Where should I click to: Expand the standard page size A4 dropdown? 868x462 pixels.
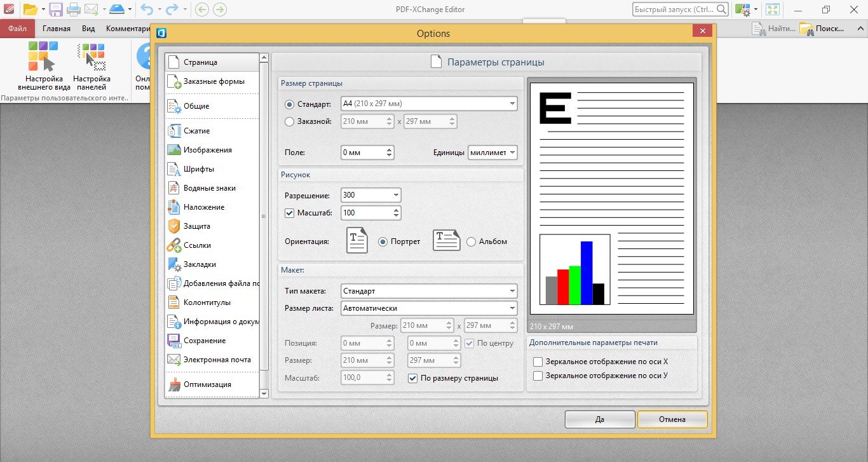[x=512, y=104]
